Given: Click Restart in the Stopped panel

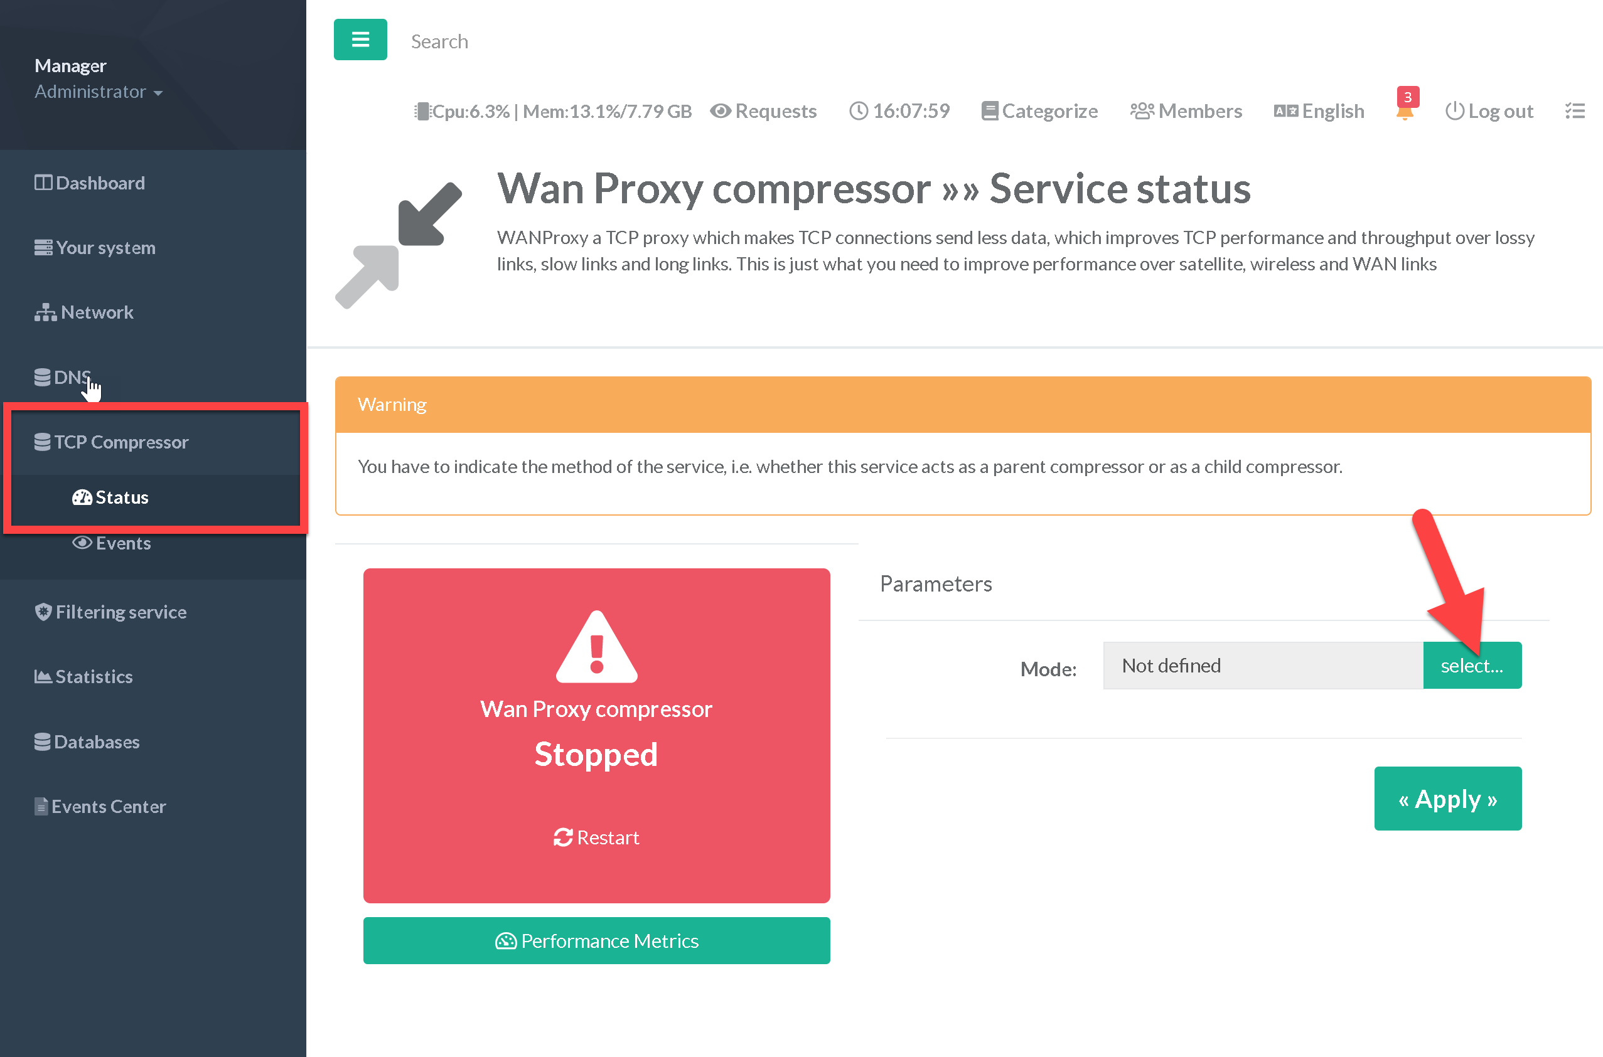Looking at the screenshot, I should [x=596, y=837].
